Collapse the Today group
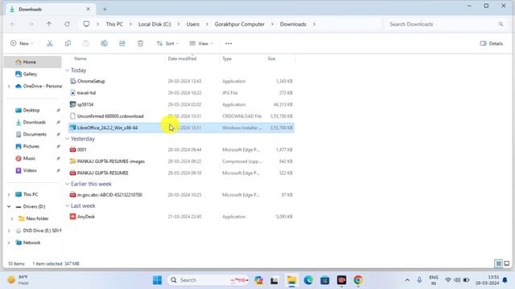 click(x=68, y=71)
